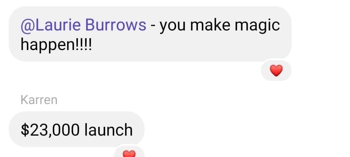
Task: Click the '@Laurie' part of the mention
Action: tap(51, 25)
